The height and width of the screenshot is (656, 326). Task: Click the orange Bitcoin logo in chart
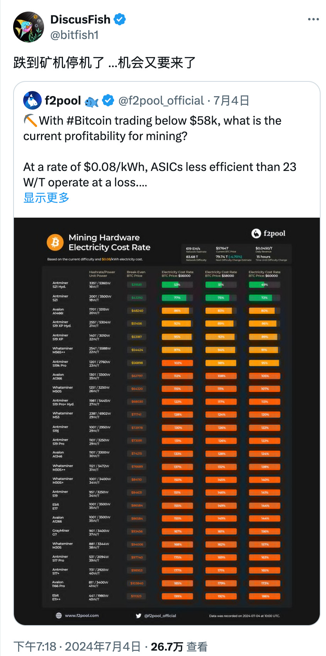[x=55, y=242]
